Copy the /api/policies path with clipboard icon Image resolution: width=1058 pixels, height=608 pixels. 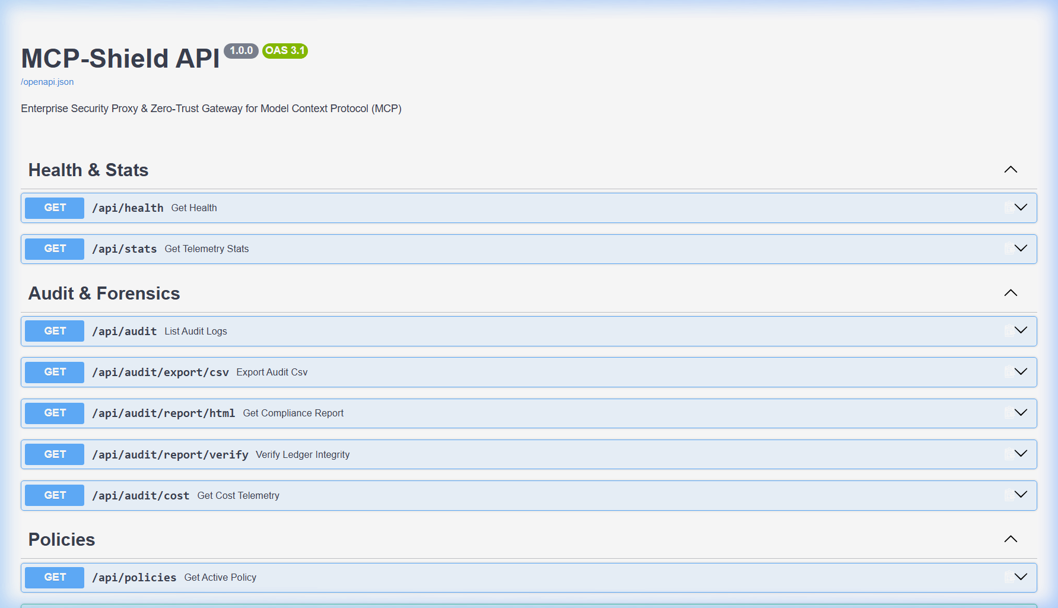[1008, 577]
